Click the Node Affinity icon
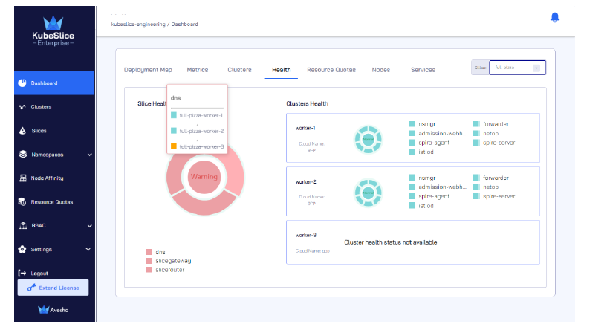 point(23,178)
